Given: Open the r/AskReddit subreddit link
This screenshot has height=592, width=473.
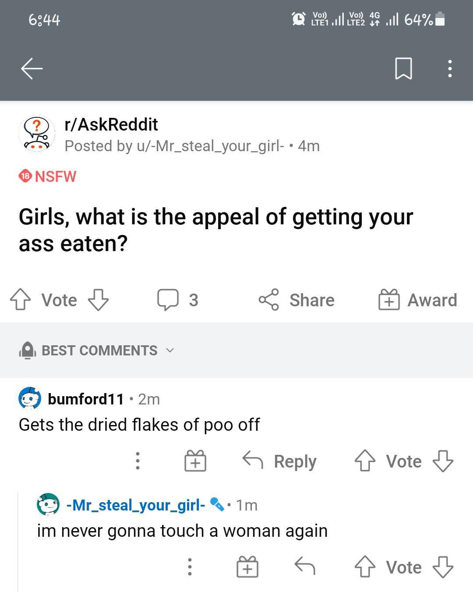Looking at the screenshot, I should 111,124.
